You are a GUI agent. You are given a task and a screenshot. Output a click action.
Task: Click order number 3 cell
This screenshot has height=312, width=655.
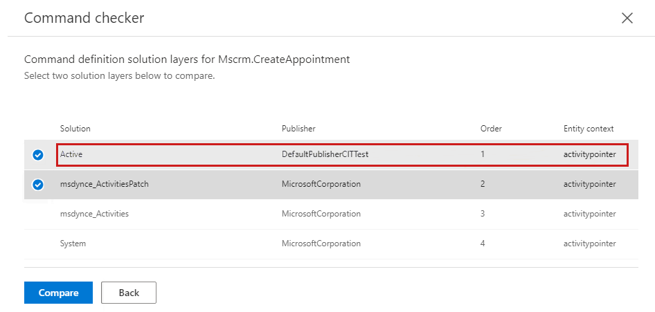click(x=483, y=214)
